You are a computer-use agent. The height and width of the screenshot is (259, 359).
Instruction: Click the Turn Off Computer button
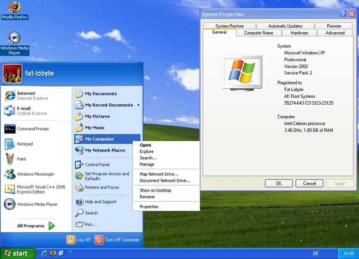click(117, 239)
